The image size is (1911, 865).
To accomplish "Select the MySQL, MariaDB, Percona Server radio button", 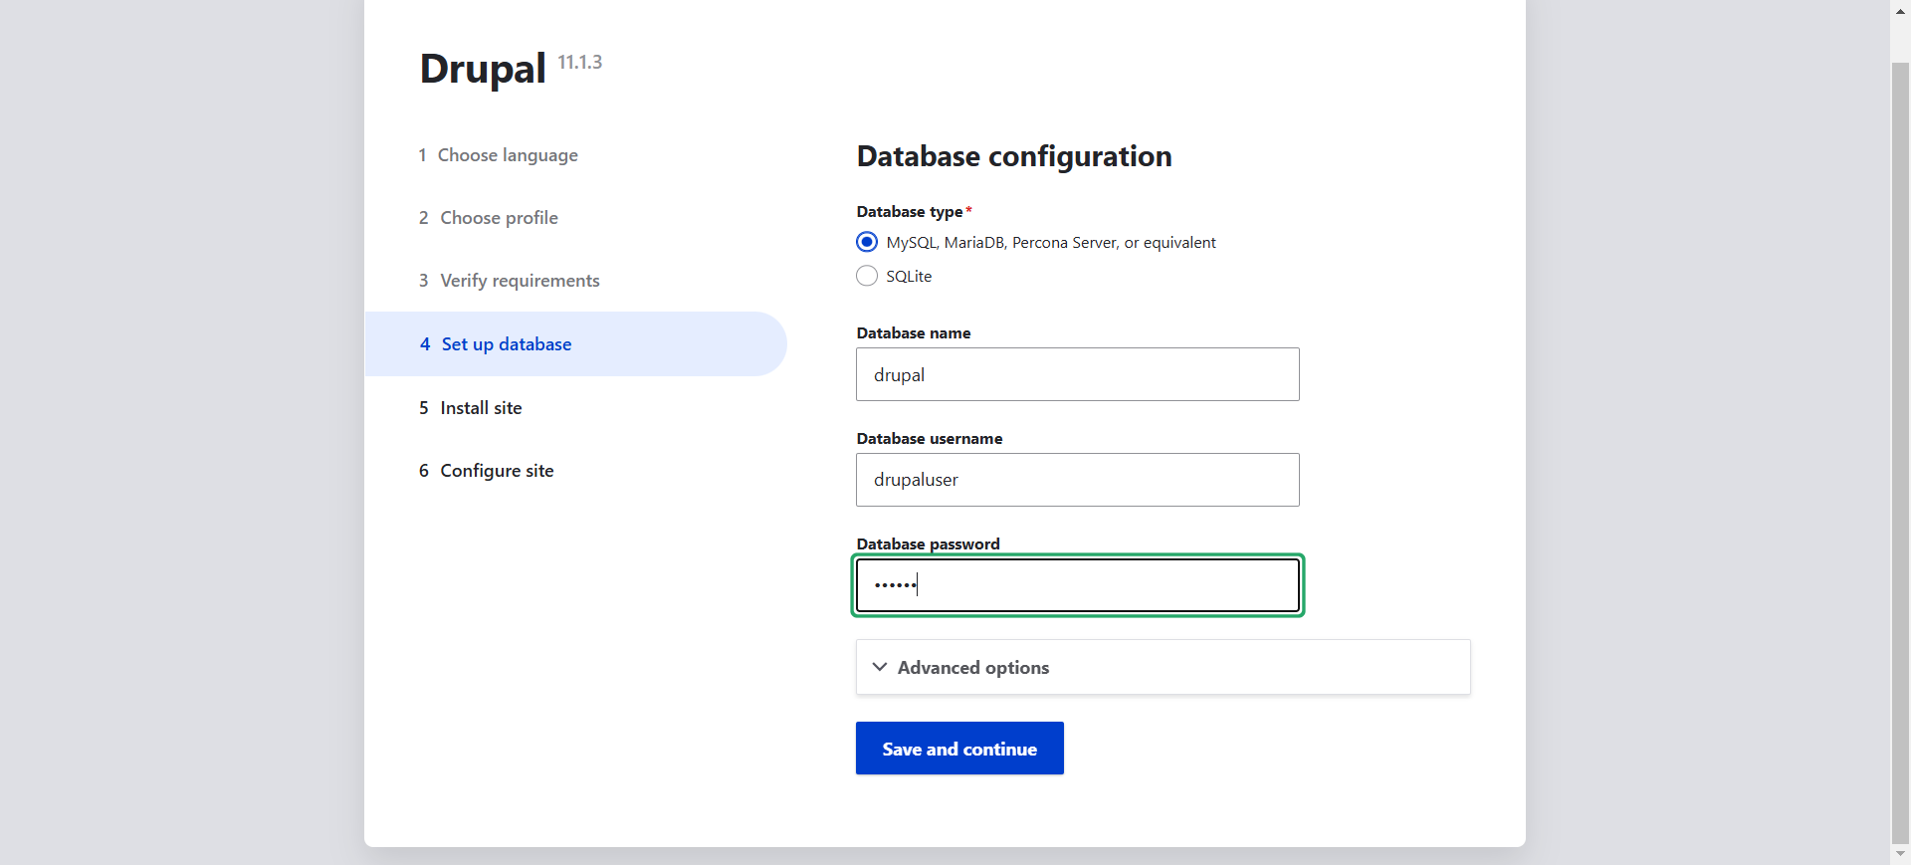I will point(867,242).
